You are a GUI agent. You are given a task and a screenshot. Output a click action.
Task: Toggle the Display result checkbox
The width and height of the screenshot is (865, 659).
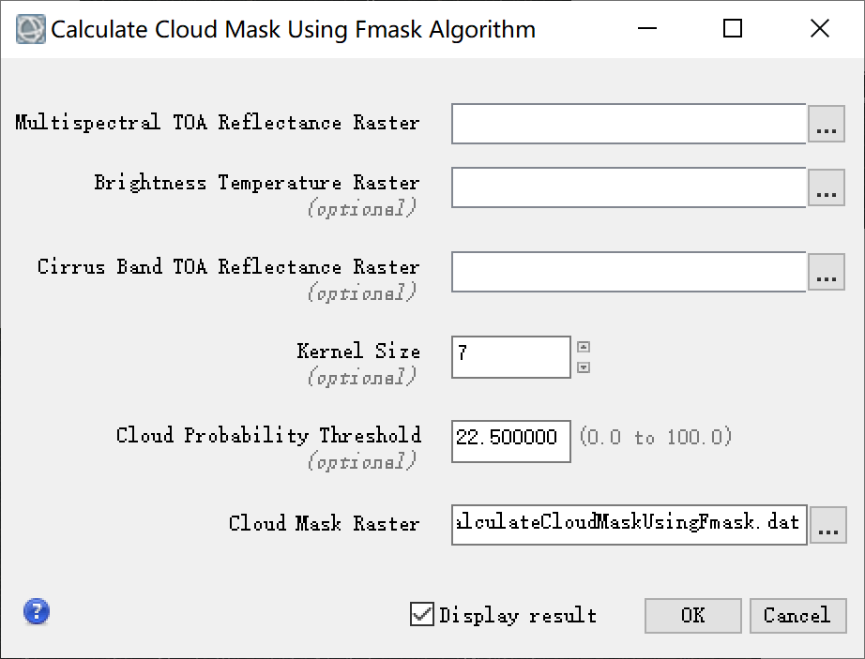click(421, 615)
